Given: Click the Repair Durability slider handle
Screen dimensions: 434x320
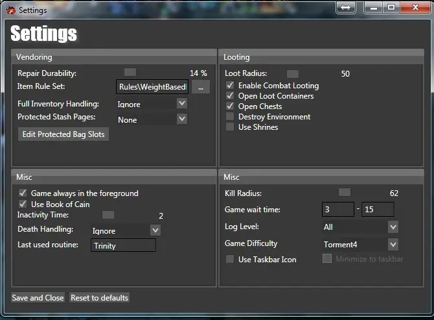Looking at the screenshot, I should tap(130, 73).
